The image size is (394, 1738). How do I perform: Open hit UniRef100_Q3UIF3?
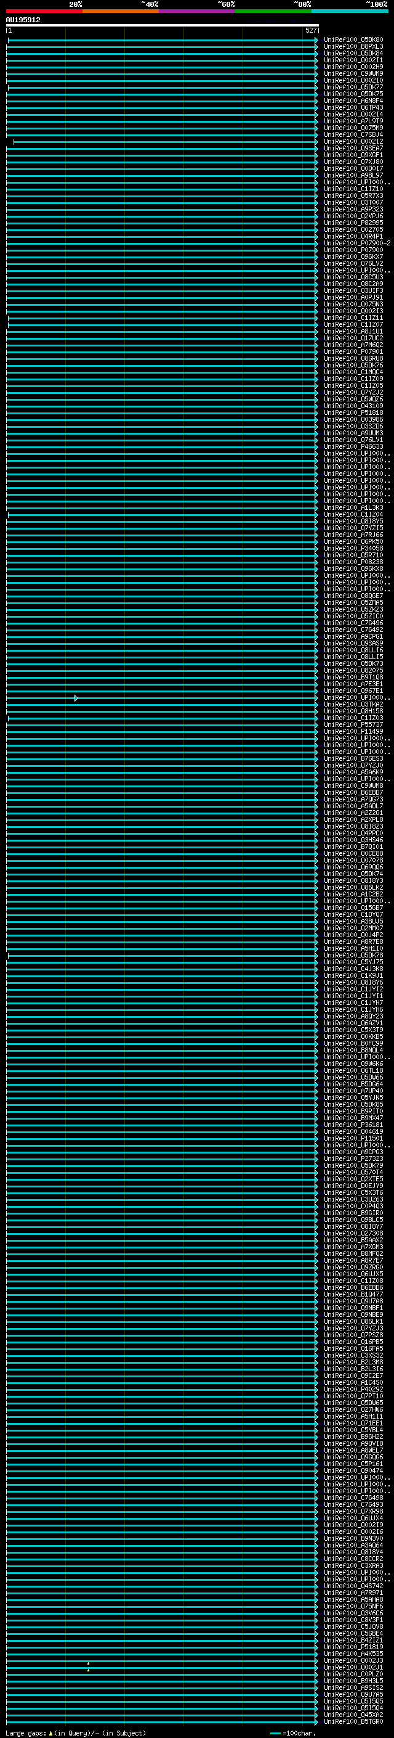(353, 291)
